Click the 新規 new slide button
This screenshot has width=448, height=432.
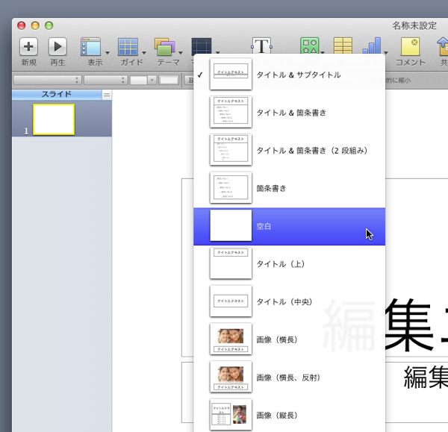[x=28, y=46]
